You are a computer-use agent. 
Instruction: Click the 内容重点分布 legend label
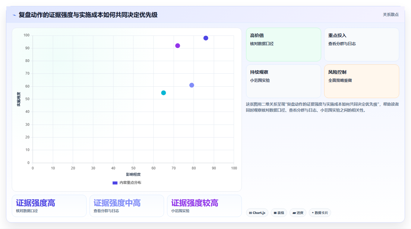130,183
